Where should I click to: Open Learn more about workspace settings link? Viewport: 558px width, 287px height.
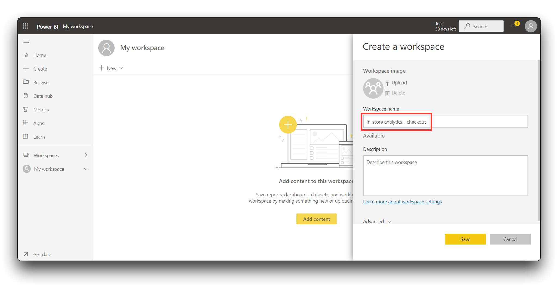coord(402,202)
